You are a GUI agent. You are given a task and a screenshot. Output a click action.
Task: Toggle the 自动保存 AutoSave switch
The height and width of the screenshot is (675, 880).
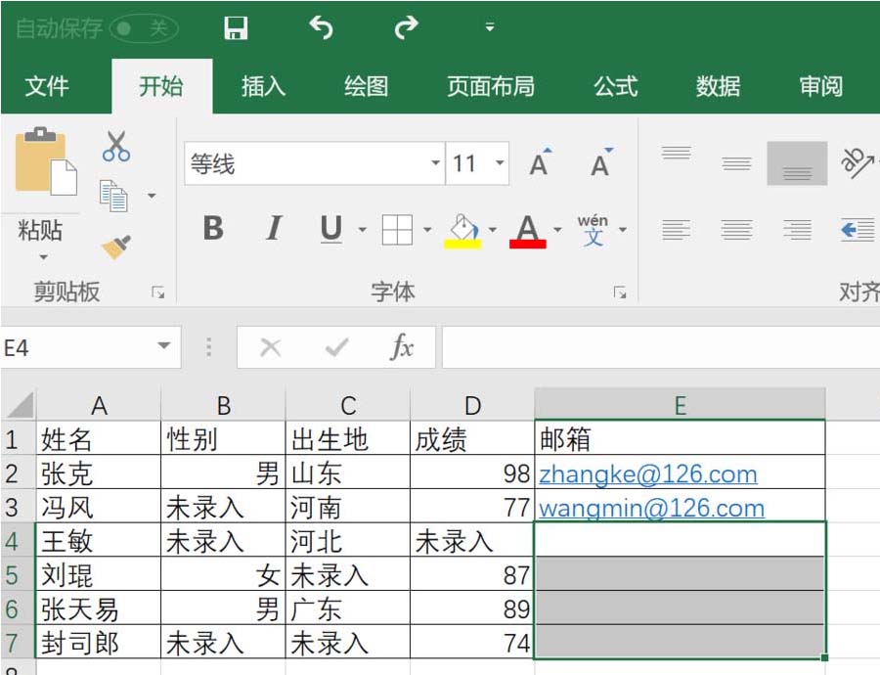[145, 28]
